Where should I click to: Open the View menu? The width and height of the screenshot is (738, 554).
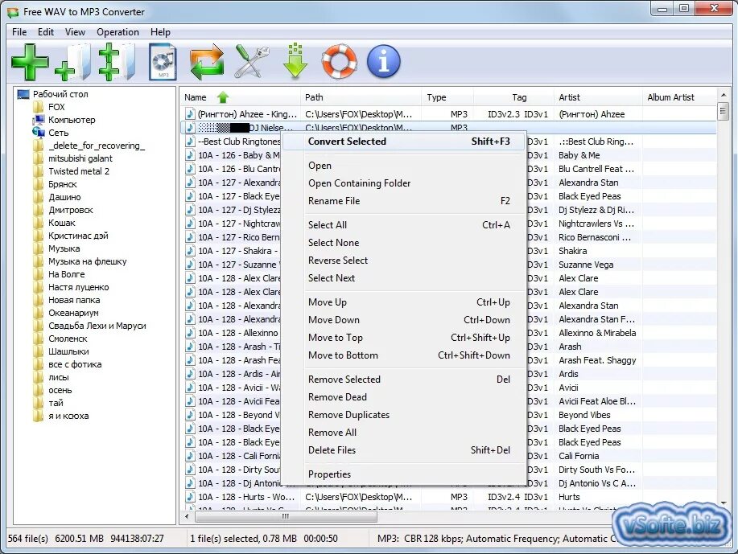click(x=76, y=32)
